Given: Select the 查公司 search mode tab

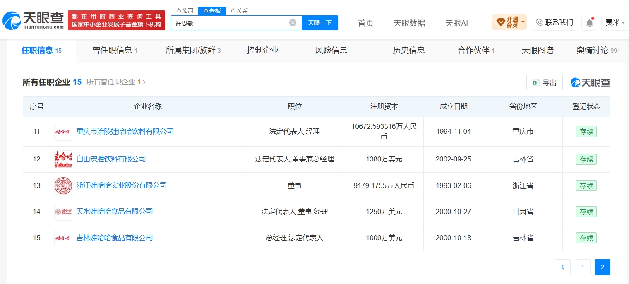Looking at the screenshot, I should pyautogui.click(x=185, y=11).
